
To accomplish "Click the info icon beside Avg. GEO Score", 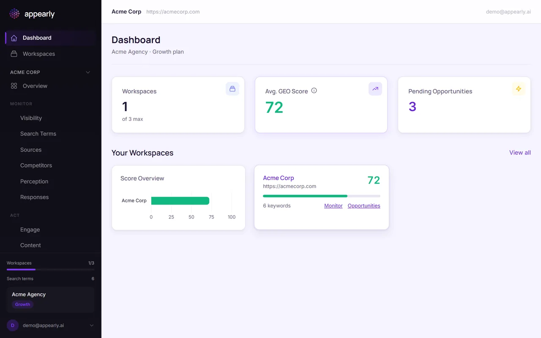I will pyautogui.click(x=314, y=91).
